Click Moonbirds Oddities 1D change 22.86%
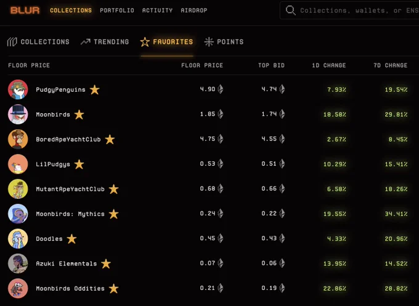Screen dimensions: 419x306 (335, 288)
